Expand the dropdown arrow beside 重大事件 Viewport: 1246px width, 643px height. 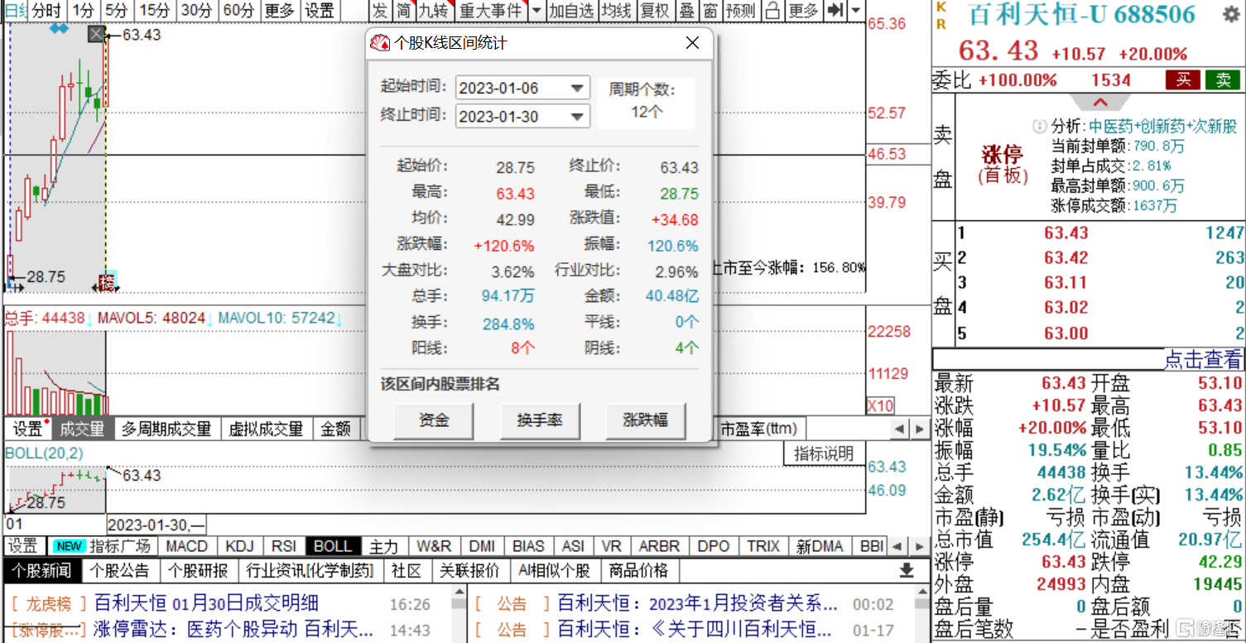pyautogui.click(x=536, y=11)
